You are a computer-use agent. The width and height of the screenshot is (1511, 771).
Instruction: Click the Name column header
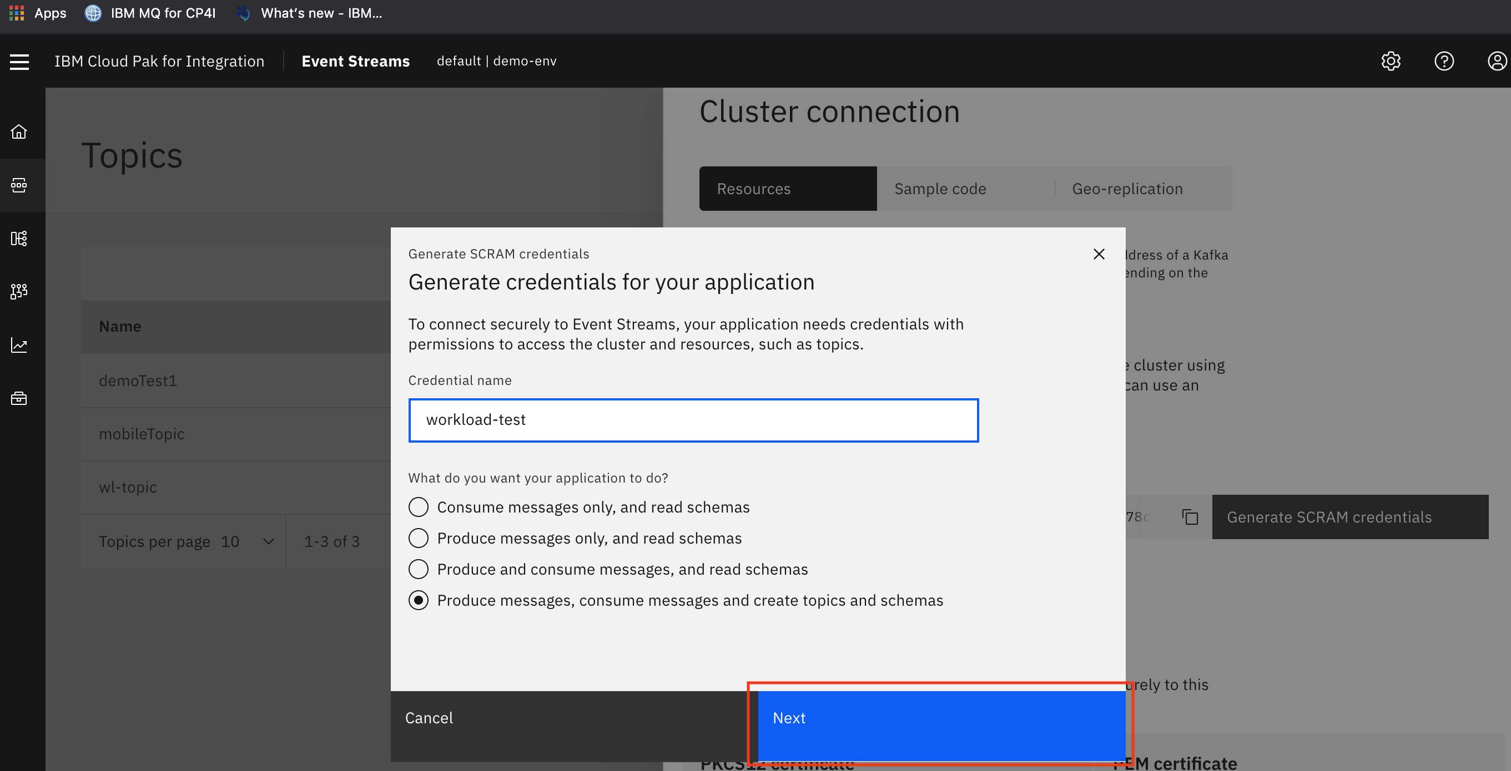coord(120,326)
